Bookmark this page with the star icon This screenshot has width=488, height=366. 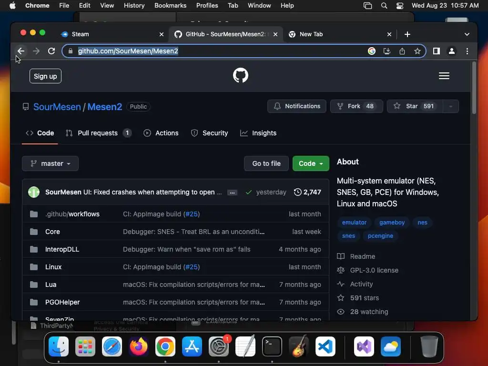click(417, 51)
